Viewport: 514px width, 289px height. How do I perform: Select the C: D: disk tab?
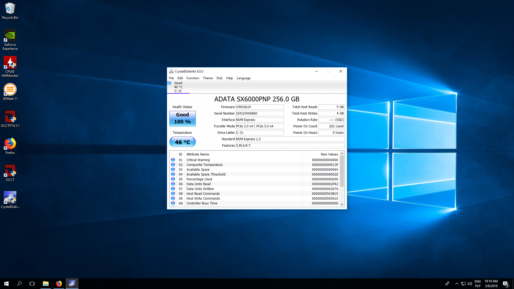tap(178, 87)
